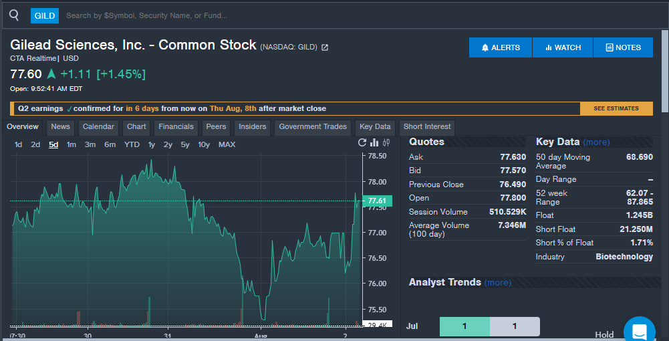Click the 77.60 last price
Screen dimensions: 669x341
(x=26, y=74)
